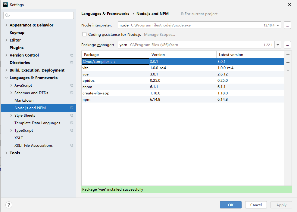Expand Build, Execution, Deployment section
This screenshot has width=297, height=212.
(x=6, y=70)
